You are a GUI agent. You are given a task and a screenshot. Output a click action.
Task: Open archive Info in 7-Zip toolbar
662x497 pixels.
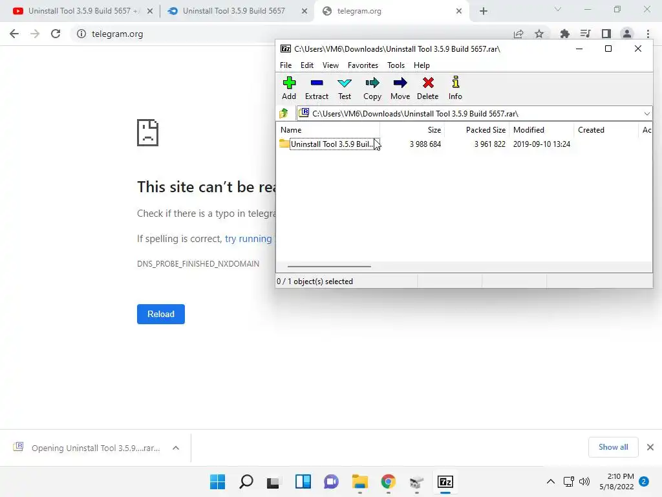pyautogui.click(x=455, y=88)
